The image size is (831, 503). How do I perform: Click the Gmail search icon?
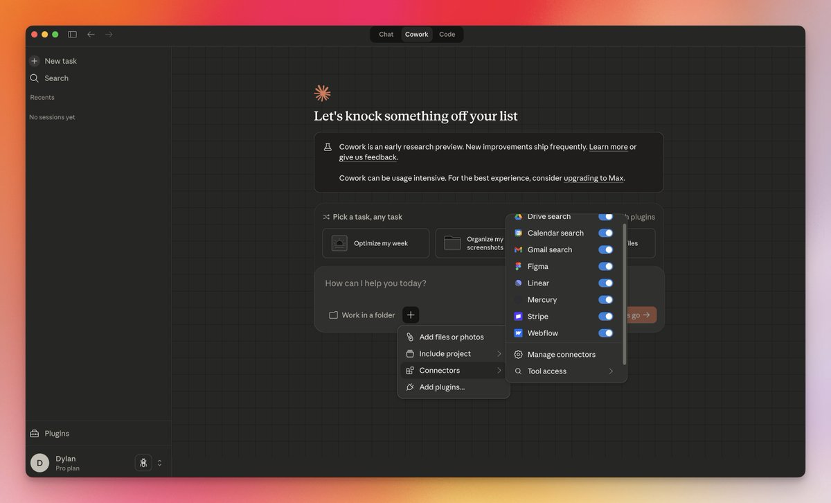point(518,250)
